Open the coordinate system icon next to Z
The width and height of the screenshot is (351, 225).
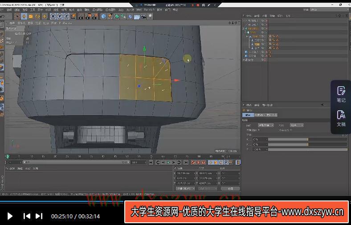[73, 17]
